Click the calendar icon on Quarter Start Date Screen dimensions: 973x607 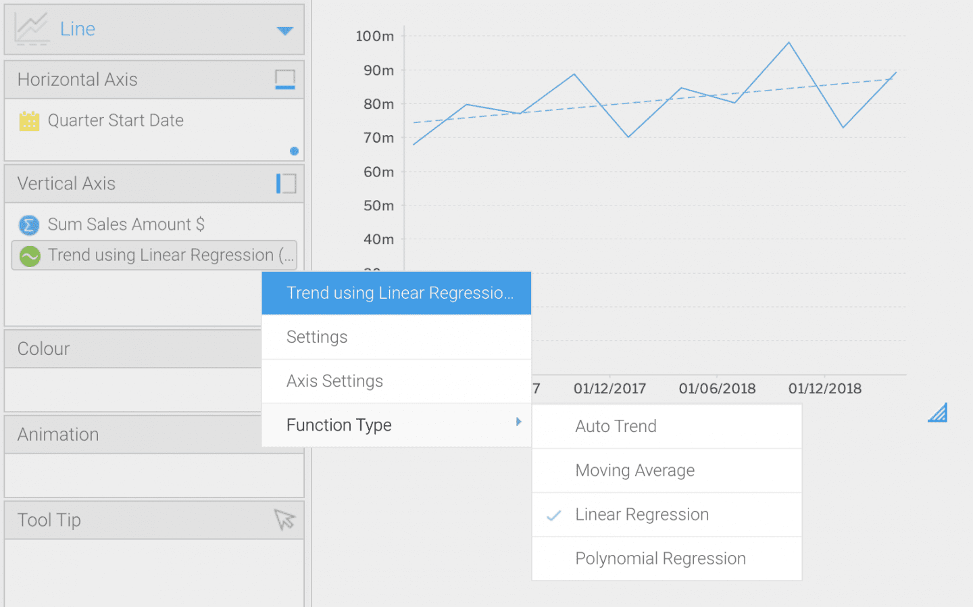coord(28,120)
